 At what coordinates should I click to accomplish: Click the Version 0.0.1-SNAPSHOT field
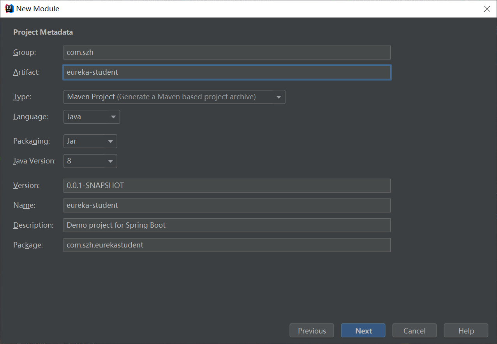(227, 186)
